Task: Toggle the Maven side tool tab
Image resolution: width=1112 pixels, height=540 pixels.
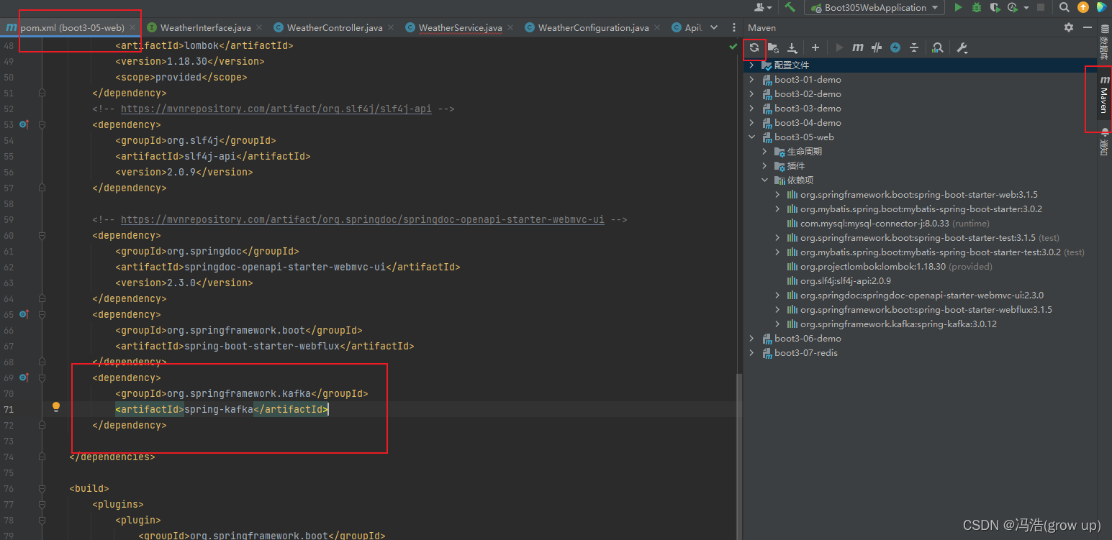Action: pos(1104,94)
